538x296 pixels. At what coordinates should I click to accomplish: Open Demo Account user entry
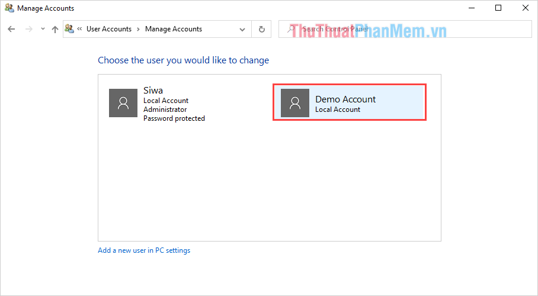tap(350, 102)
